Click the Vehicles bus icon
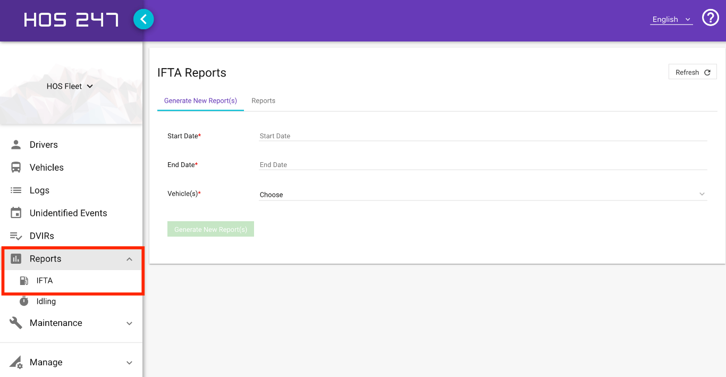The height and width of the screenshot is (377, 726). 16,167
